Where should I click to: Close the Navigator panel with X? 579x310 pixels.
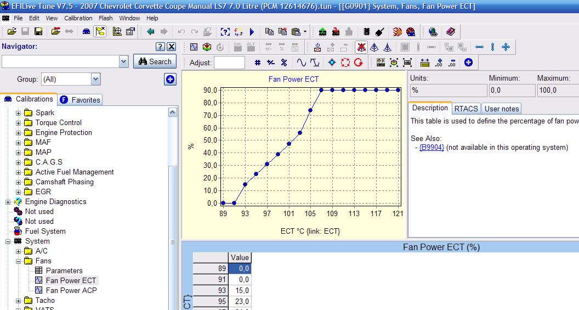click(x=171, y=47)
